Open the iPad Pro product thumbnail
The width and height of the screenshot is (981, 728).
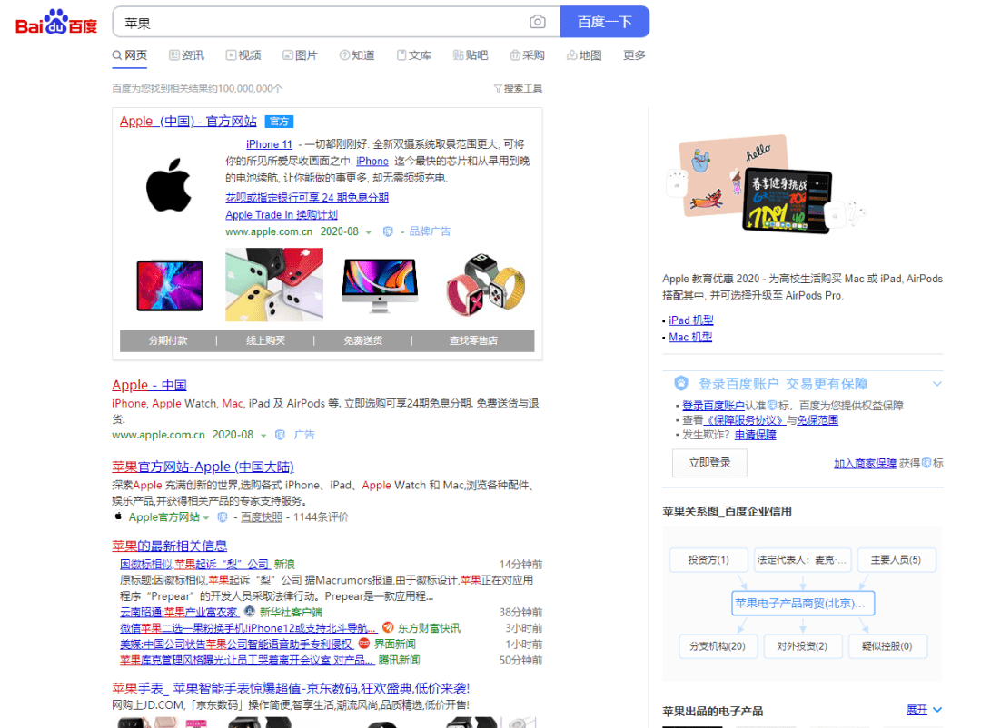[170, 286]
